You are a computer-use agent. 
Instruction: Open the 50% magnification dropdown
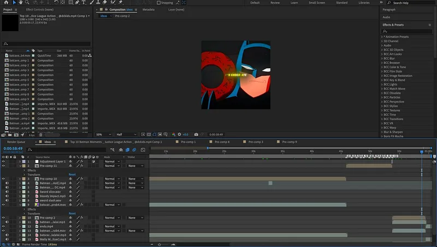pos(103,134)
